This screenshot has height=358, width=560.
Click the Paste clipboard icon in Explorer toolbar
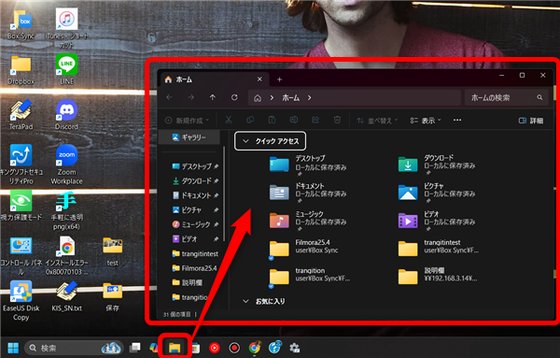[272, 121]
